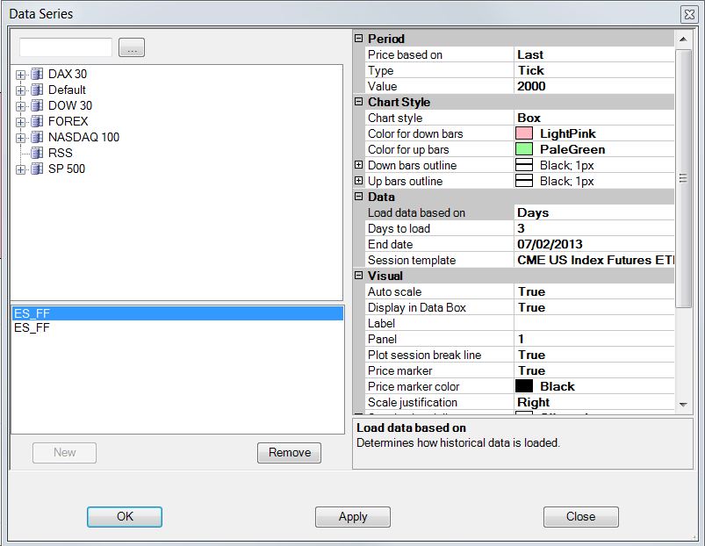Viewport: 705px width, 546px height.
Task: Select the second, unhighlighted ES_FF series
Action: pyautogui.click(x=177, y=327)
